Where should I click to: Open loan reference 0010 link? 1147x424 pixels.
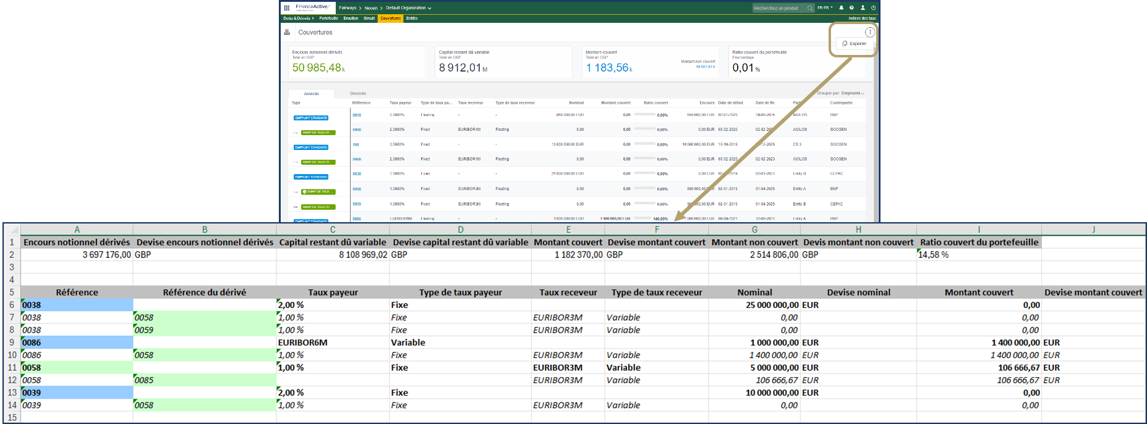coord(357,115)
